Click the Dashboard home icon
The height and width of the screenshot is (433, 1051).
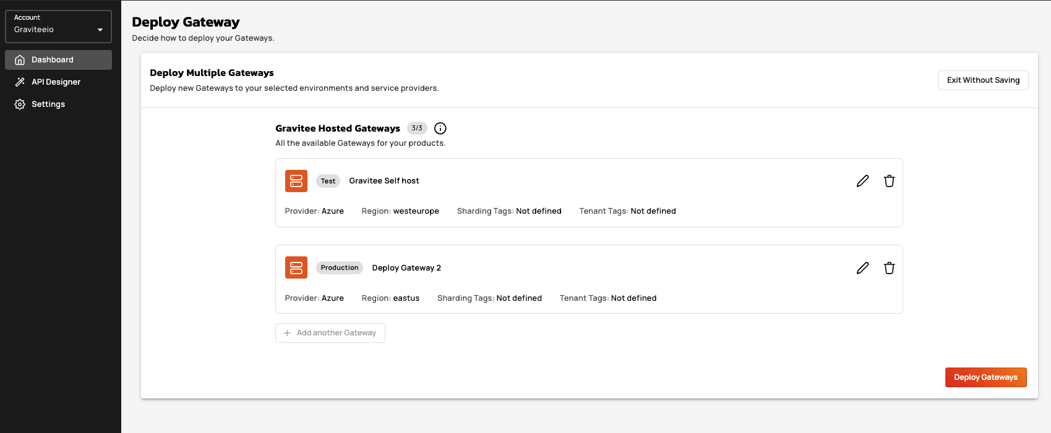[x=20, y=60]
